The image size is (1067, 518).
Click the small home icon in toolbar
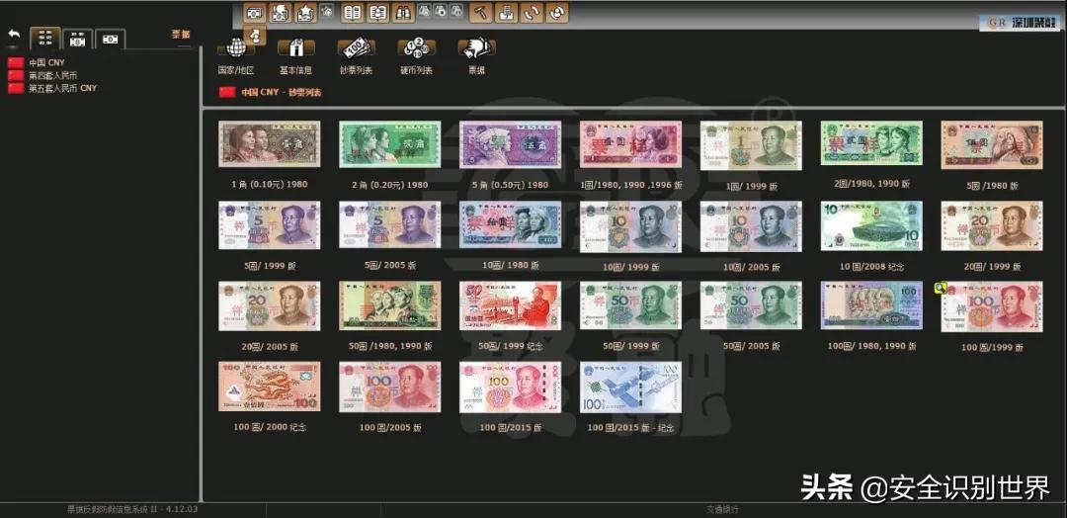tap(328, 11)
